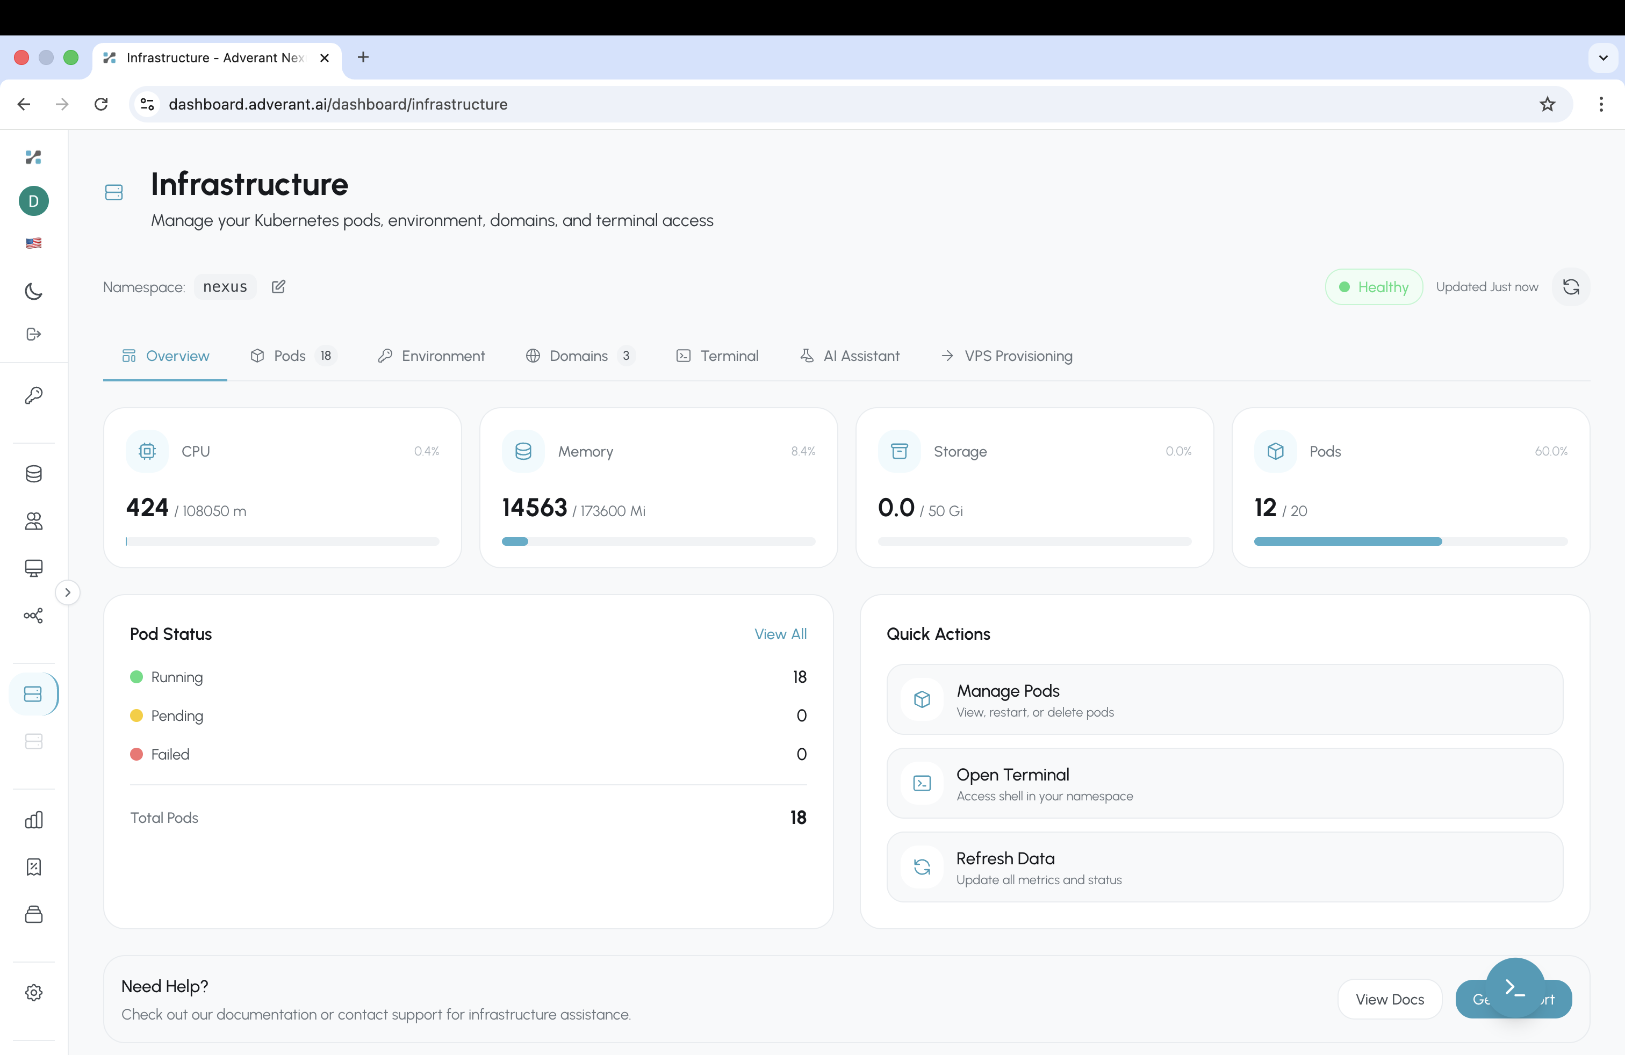Change language via the US flag icon
The height and width of the screenshot is (1055, 1625).
[x=33, y=243]
